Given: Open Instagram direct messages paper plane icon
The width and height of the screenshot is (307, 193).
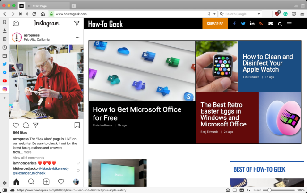Looking at the screenshot, I should [x=77, y=23].
